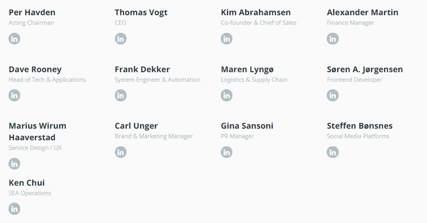Click Maren Lyngø's LinkedIn icon
This screenshot has height=223, width=427.
[227, 95]
